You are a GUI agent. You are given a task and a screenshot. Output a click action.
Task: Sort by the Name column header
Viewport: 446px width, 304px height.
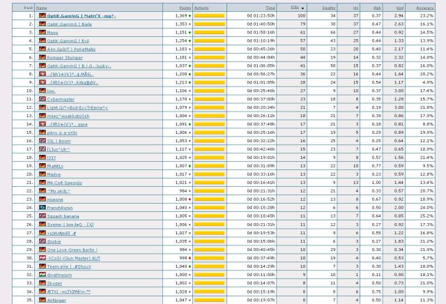(43, 7)
